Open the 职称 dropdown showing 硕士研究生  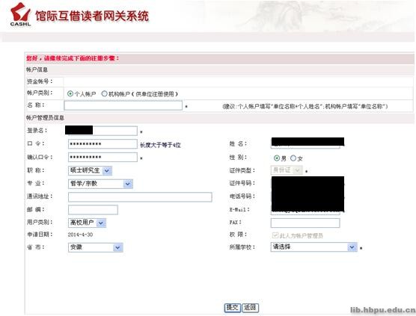point(91,170)
